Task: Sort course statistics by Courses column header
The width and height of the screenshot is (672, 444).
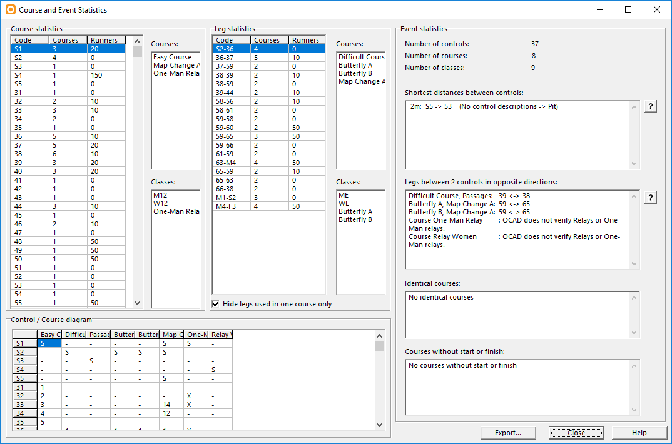Action: [68, 40]
